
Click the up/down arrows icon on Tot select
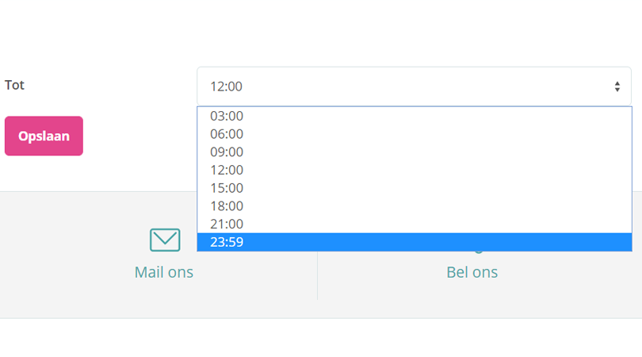point(617,86)
